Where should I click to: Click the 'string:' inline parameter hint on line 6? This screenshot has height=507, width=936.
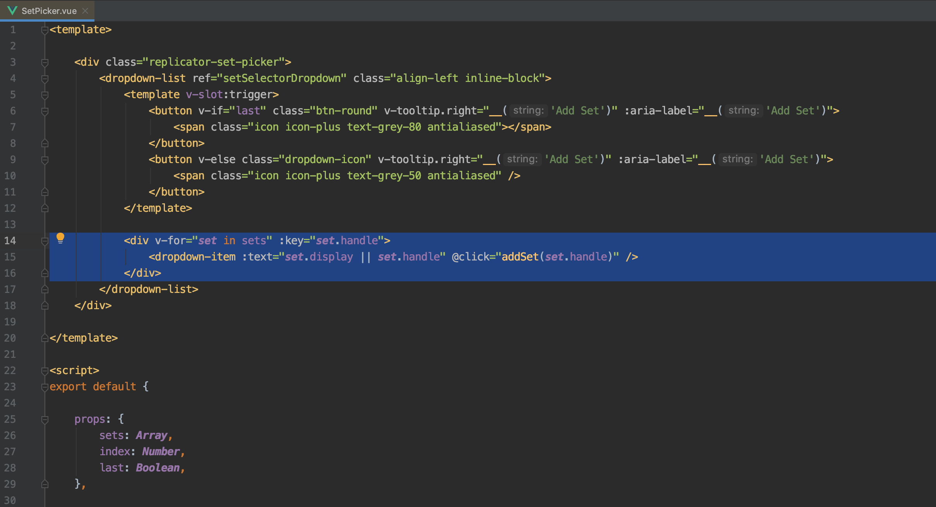[x=528, y=111]
